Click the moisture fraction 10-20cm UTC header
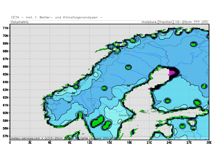The height and width of the screenshot is (164, 219). [x=175, y=22]
